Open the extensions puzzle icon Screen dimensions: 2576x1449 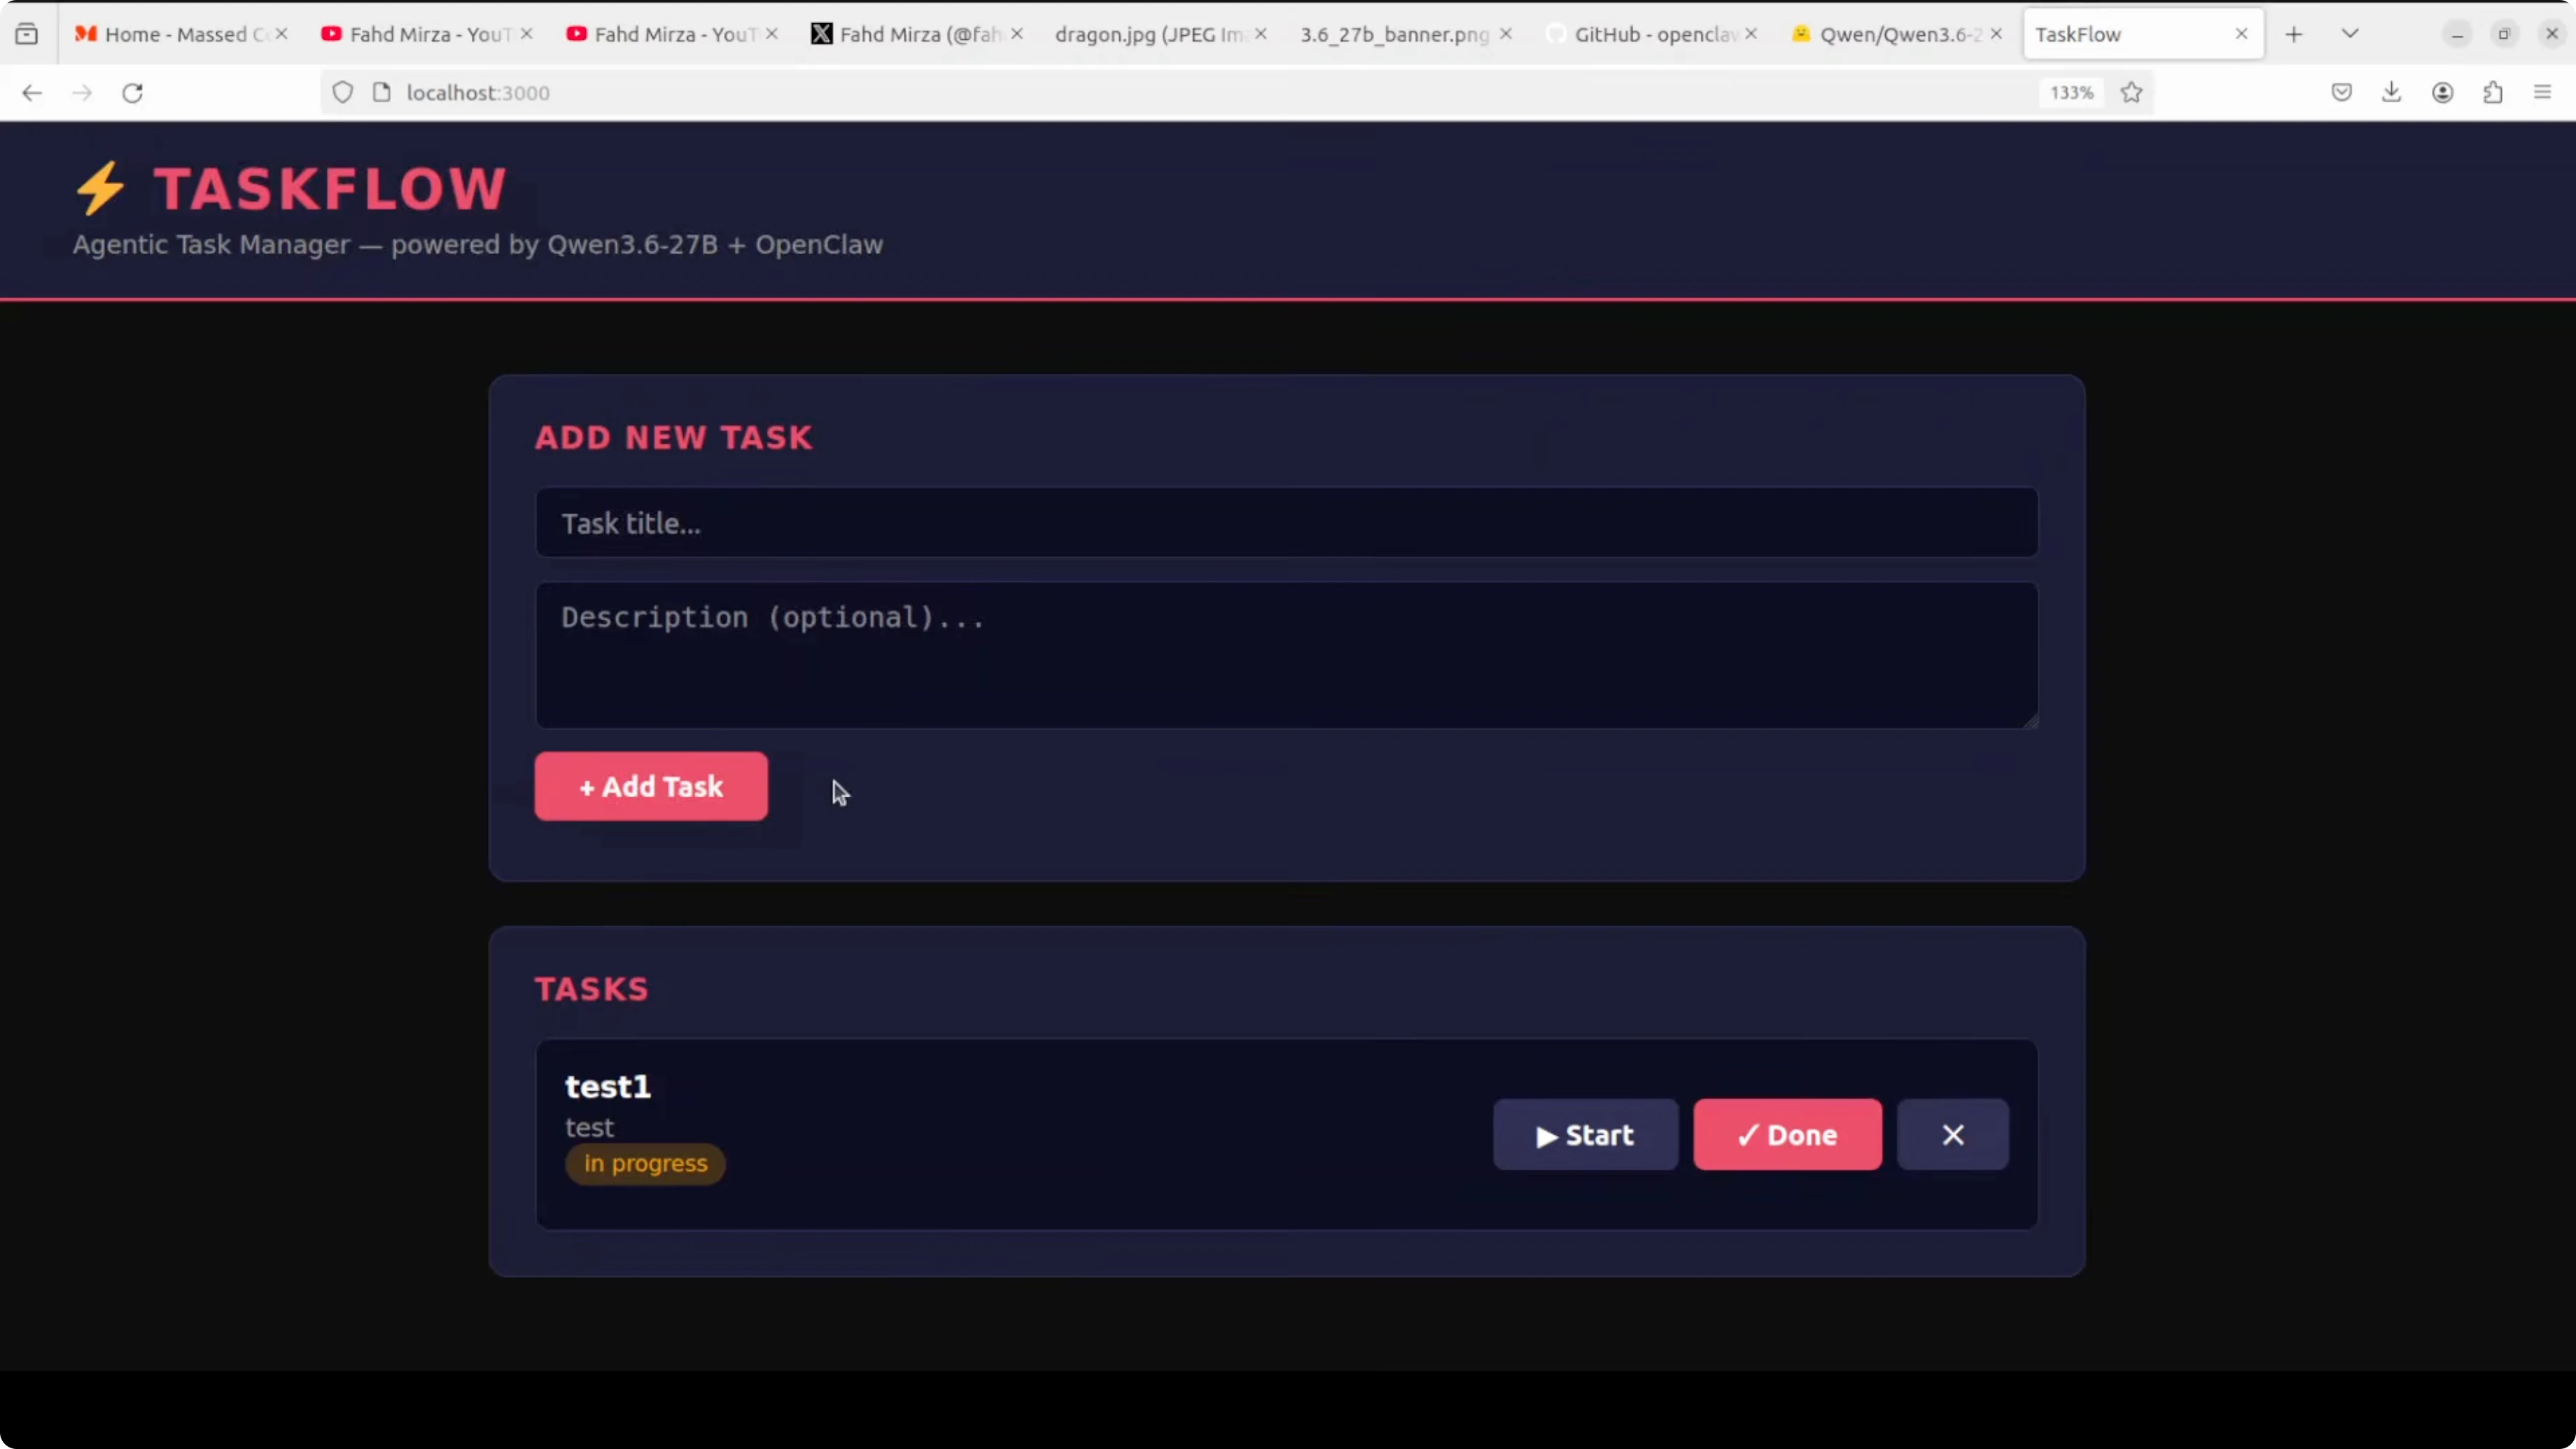pos(2493,93)
